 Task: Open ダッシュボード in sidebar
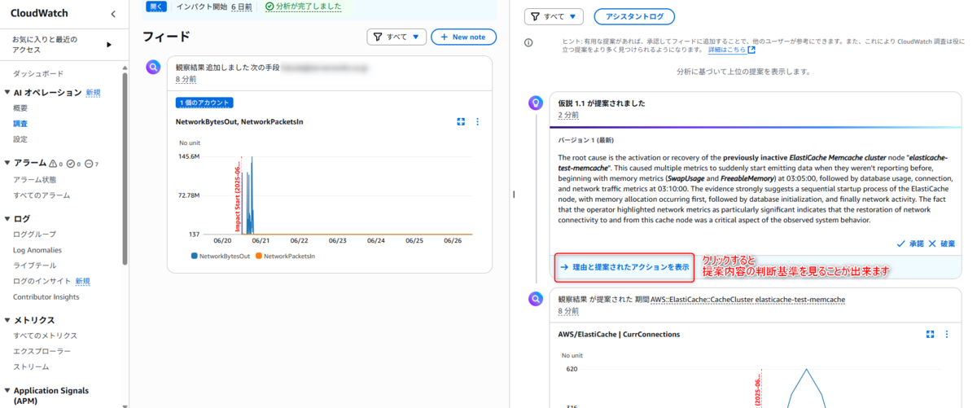click(37, 73)
